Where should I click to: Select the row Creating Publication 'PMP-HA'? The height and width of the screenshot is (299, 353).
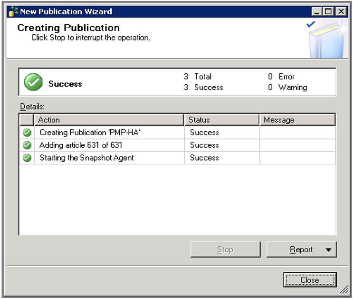click(177, 132)
